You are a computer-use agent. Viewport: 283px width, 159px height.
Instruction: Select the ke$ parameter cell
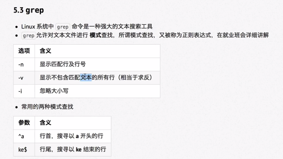pyautogui.click(x=24, y=149)
